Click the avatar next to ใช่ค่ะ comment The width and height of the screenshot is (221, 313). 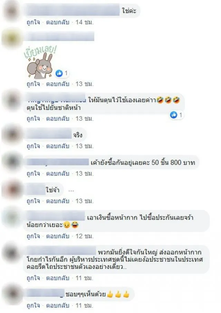tap(12, 11)
